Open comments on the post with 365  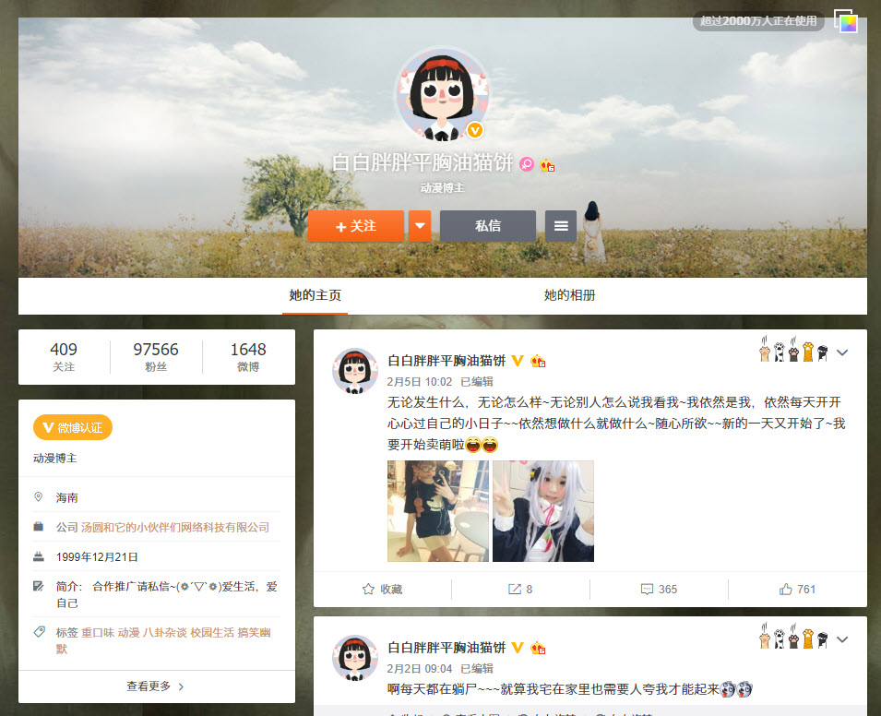pyautogui.click(x=659, y=589)
